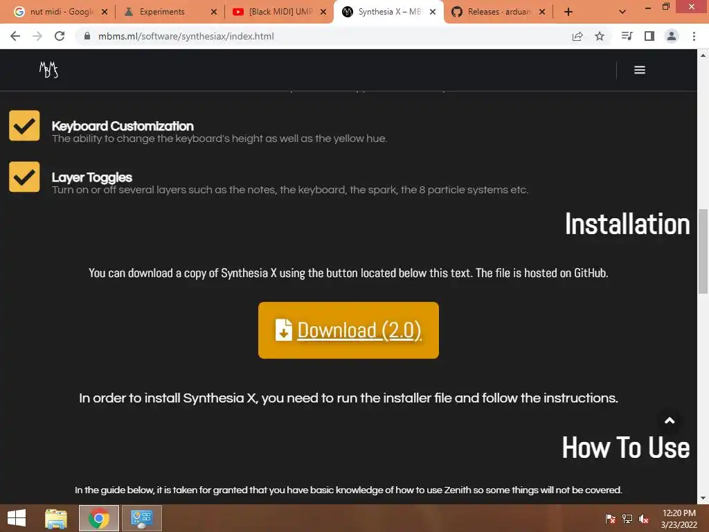Open the Chrome profile avatar
The width and height of the screenshot is (709, 532).
coord(672,36)
